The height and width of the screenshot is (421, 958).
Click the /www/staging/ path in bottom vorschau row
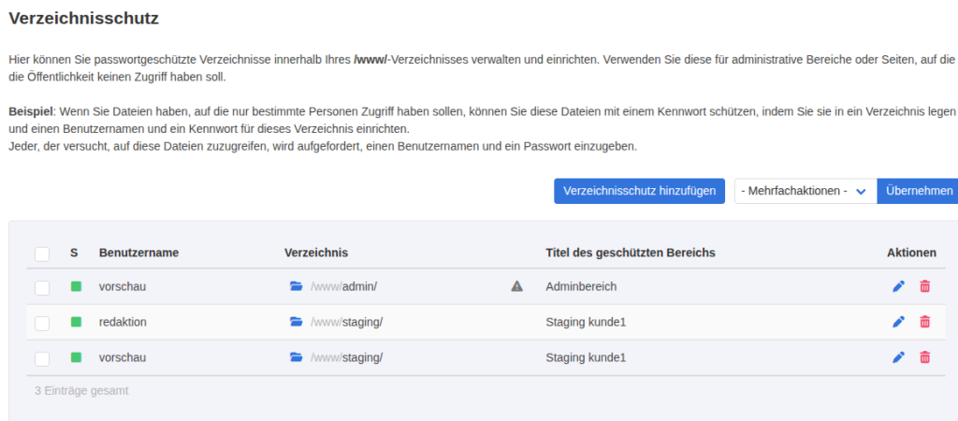coord(346,356)
